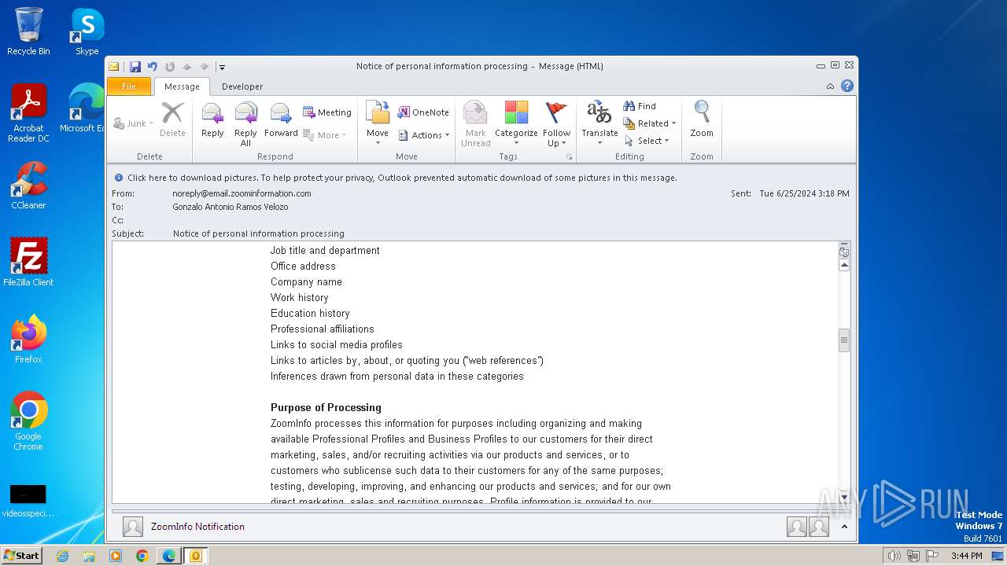Screen dimensions: 1007x566
Task: Open FileZilla Client shortcut
Action: click(28, 263)
